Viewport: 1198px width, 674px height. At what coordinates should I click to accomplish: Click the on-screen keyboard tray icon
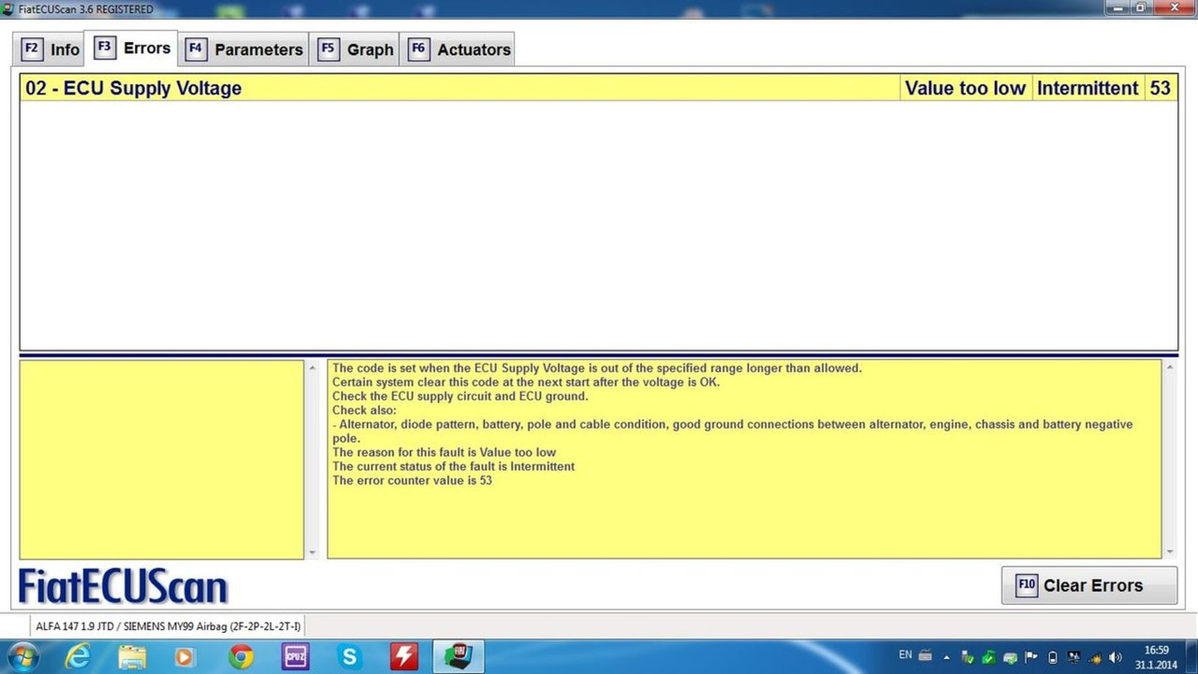point(925,654)
